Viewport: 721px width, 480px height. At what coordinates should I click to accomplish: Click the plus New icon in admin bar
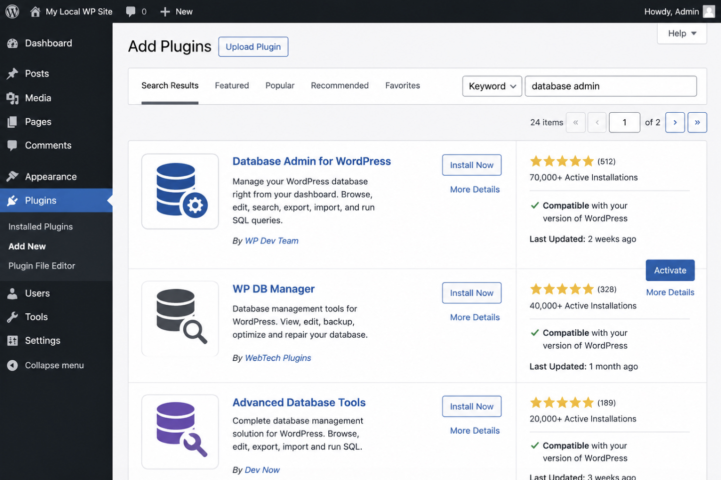pyautogui.click(x=165, y=11)
